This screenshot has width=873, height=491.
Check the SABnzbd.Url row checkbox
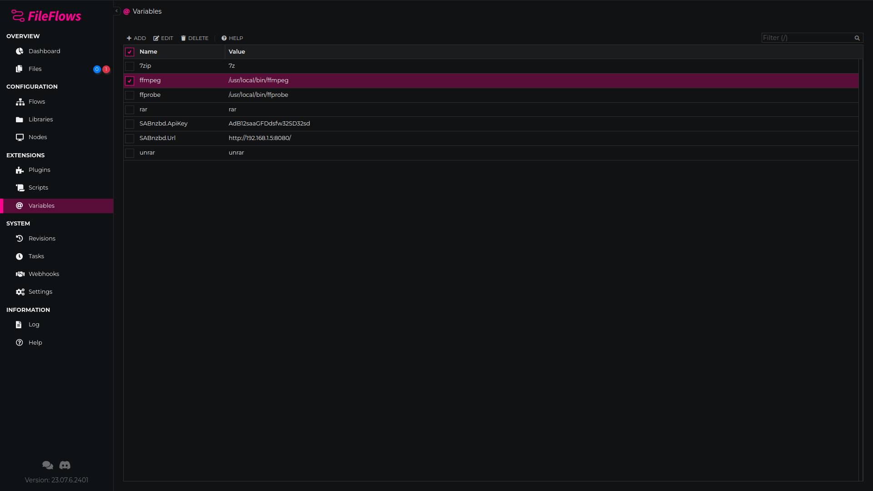[x=130, y=139]
